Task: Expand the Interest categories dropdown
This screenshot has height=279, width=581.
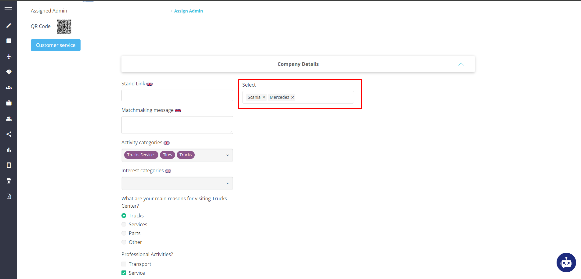Action: click(x=227, y=183)
